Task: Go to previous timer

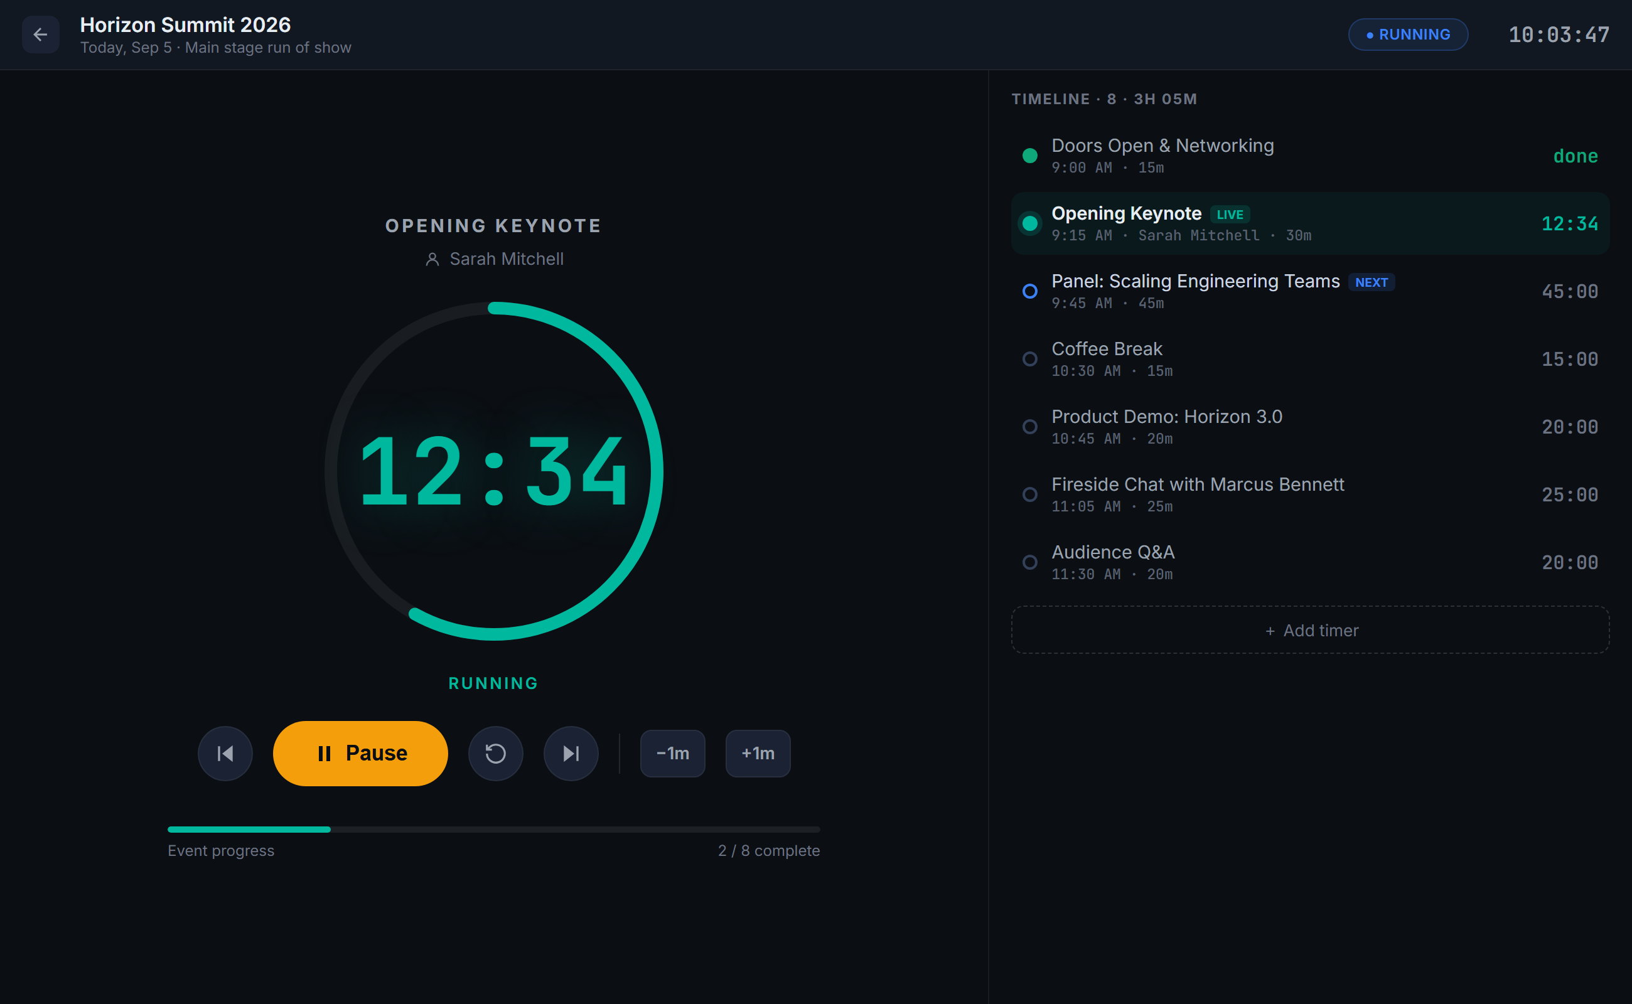Action: 225,754
